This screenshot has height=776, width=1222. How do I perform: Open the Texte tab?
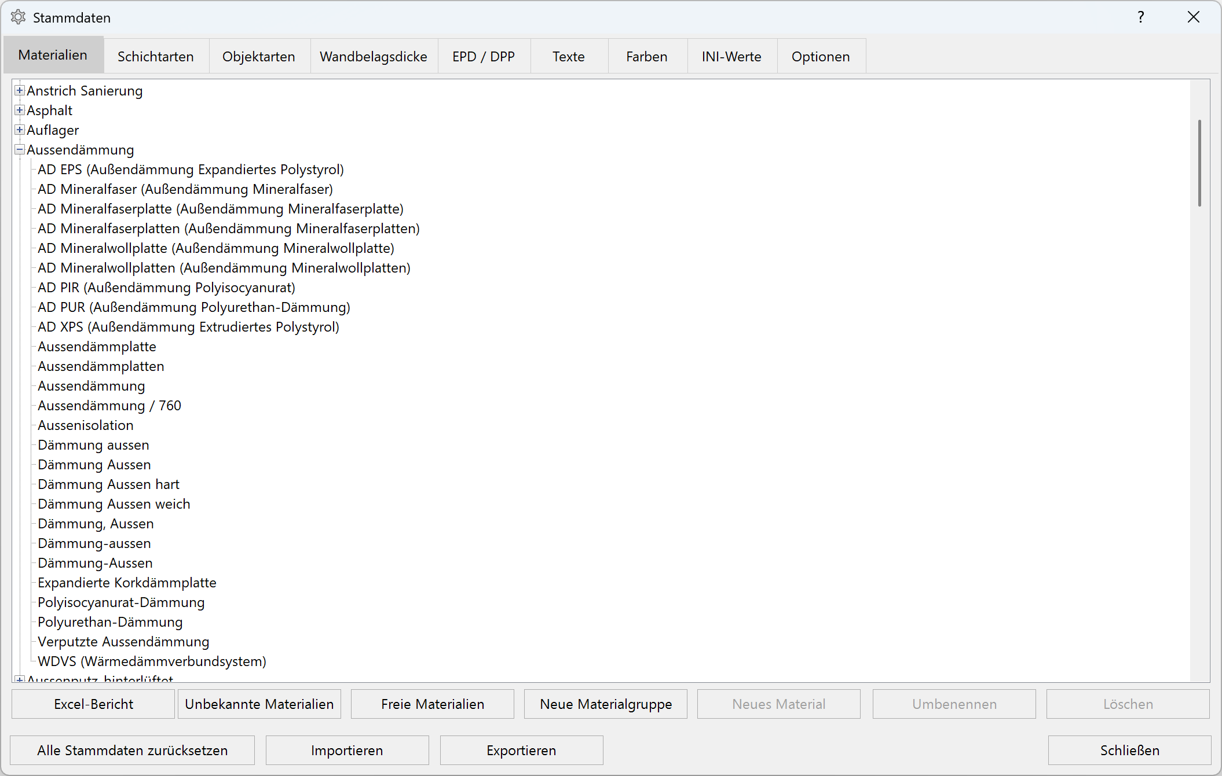tap(569, 57)
